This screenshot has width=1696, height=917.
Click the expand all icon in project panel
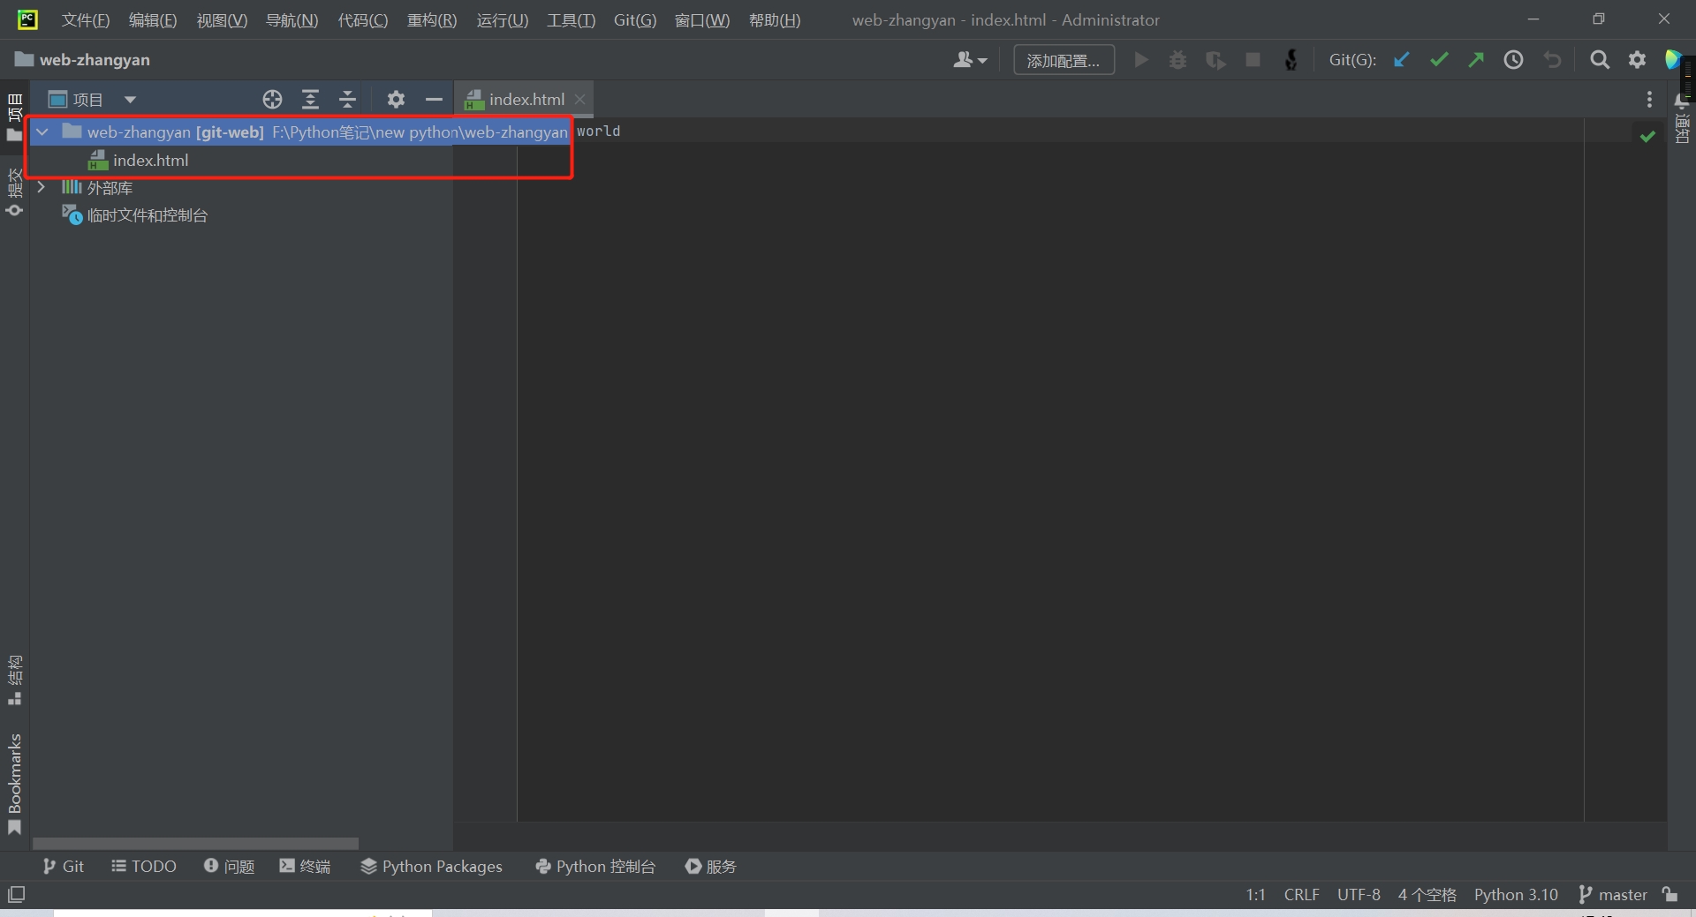point(310,100)
